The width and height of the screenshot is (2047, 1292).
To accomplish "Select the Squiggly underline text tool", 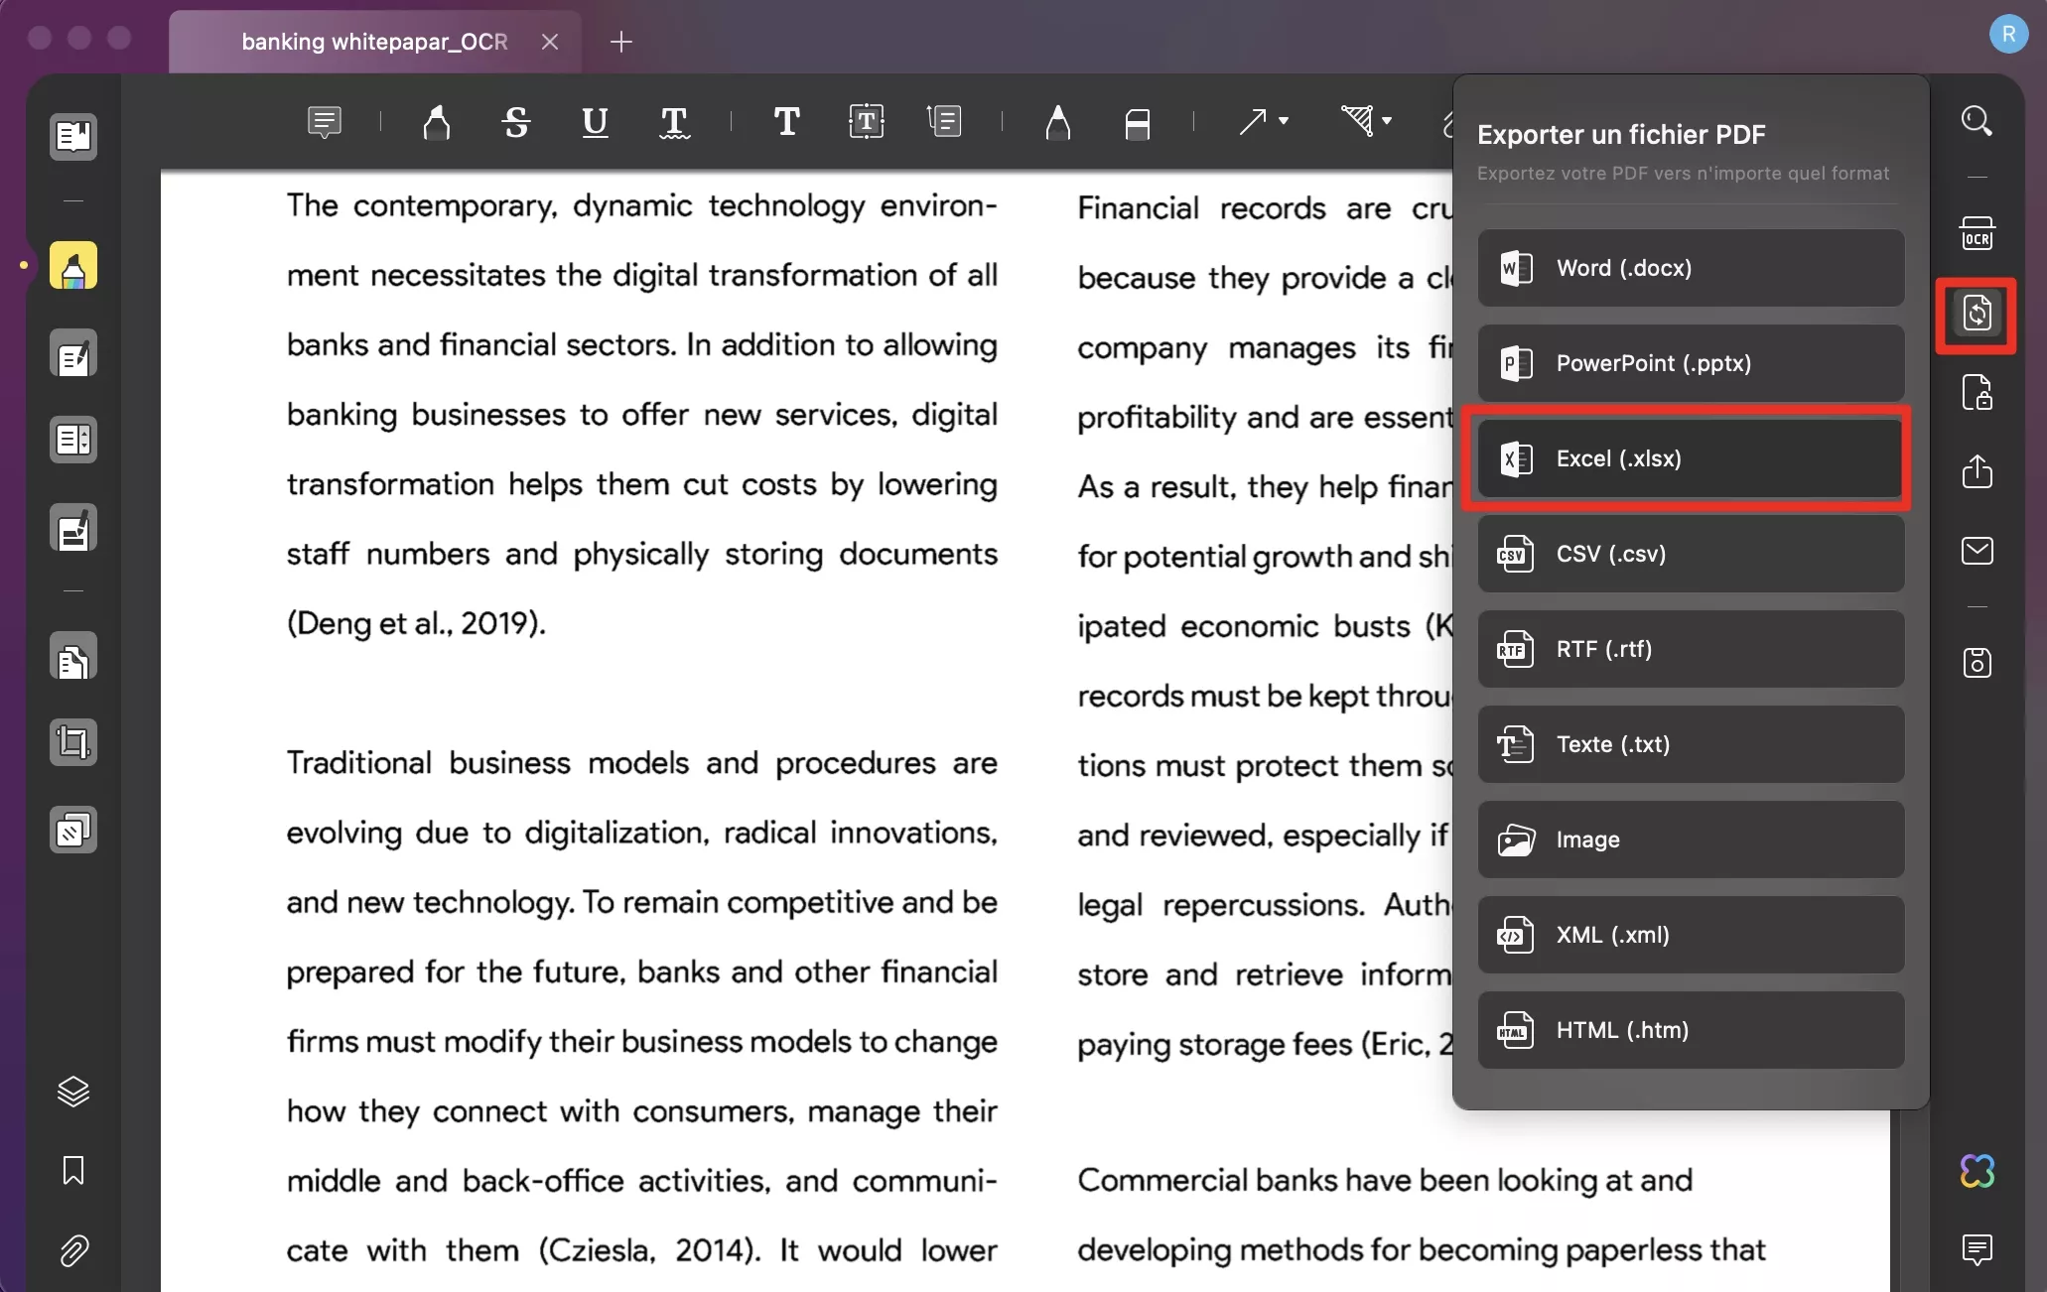I will 674,122.
